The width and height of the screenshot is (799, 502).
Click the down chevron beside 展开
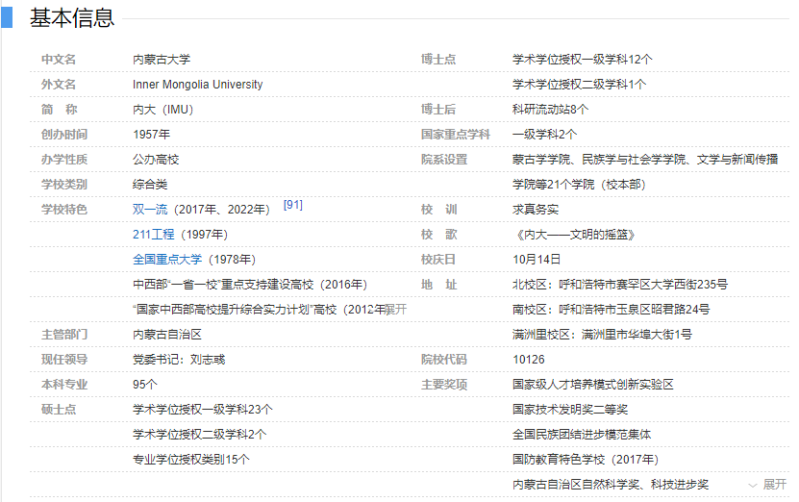tap(752, 485)
